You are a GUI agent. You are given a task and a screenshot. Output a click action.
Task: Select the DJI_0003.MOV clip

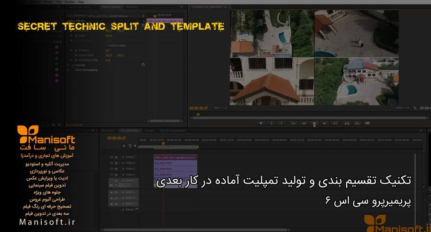coord(175,169)
